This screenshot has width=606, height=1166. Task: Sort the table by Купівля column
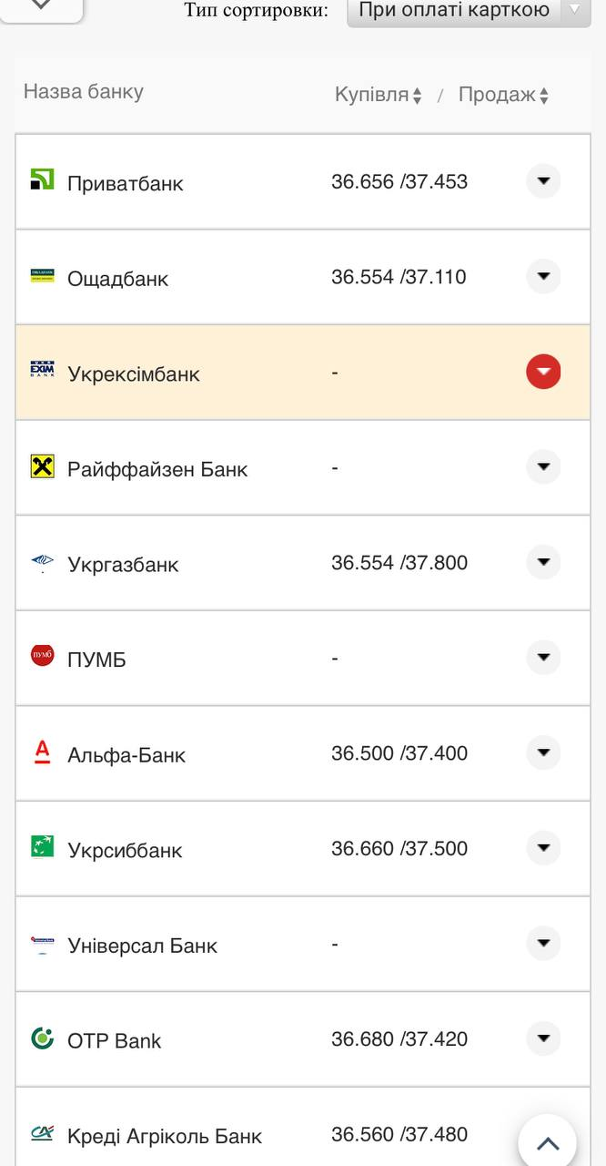coord(378,95)
